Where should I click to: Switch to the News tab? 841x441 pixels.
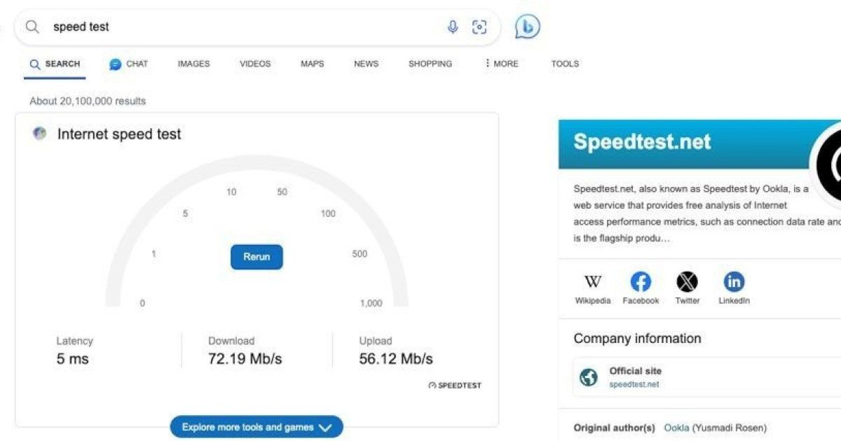pos(366,64)
